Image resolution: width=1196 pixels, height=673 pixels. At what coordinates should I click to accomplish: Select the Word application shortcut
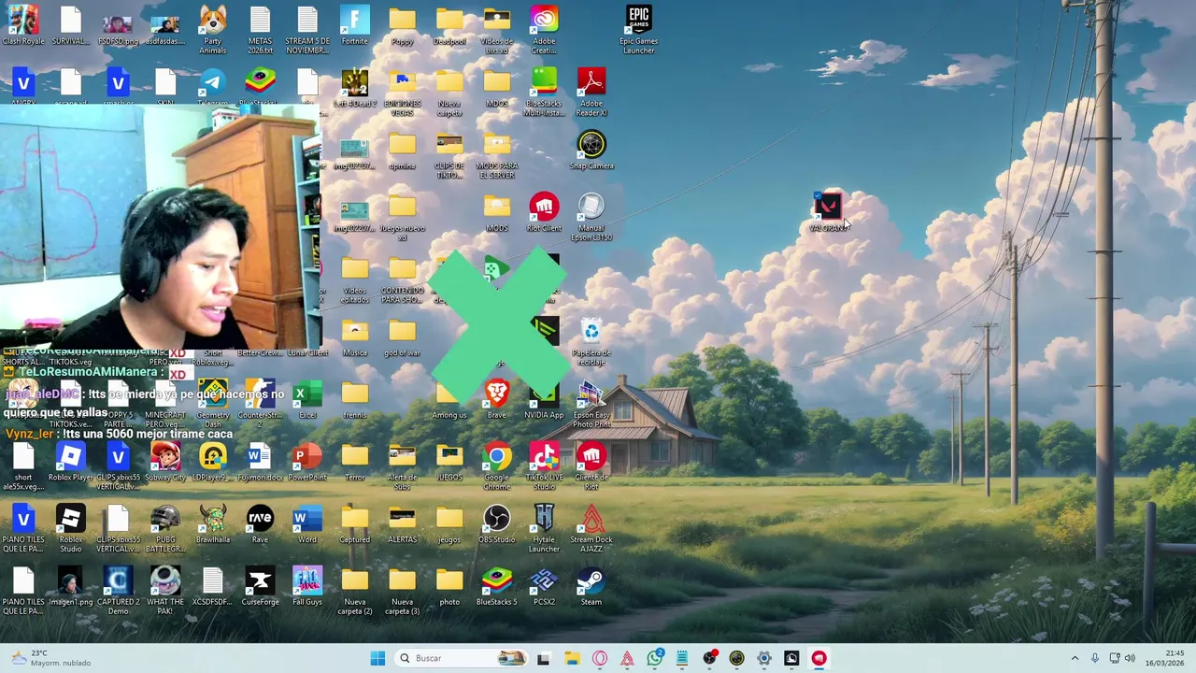pos(307,523)
